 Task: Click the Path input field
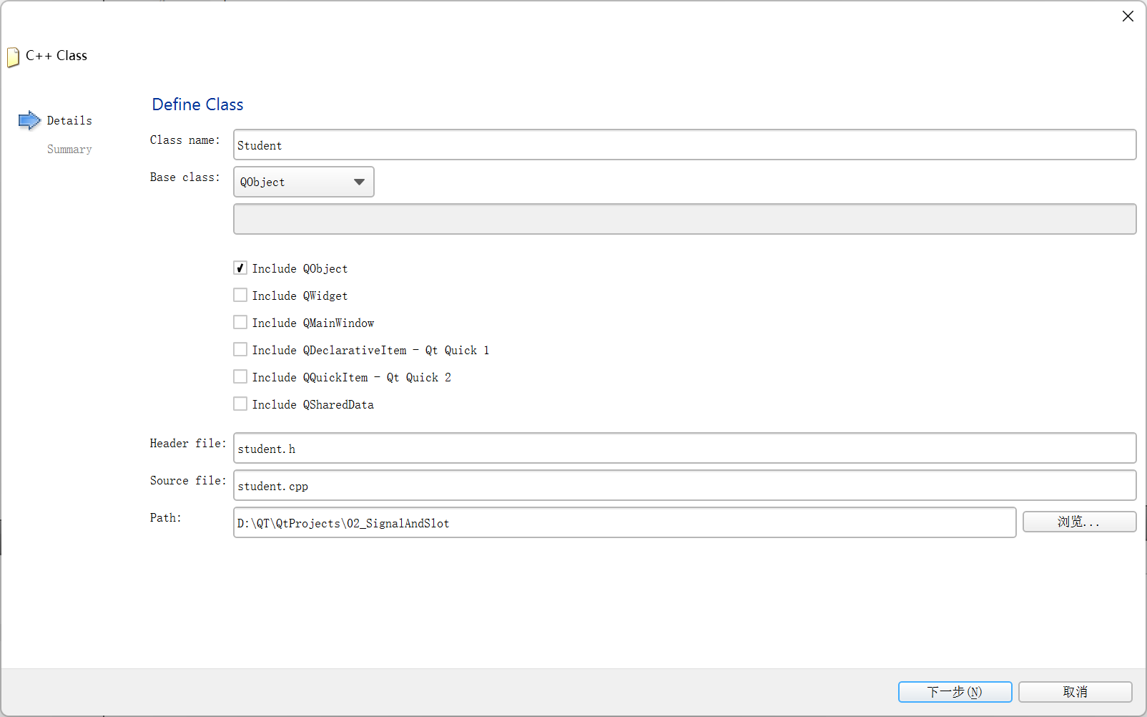(x=624, y=523)
